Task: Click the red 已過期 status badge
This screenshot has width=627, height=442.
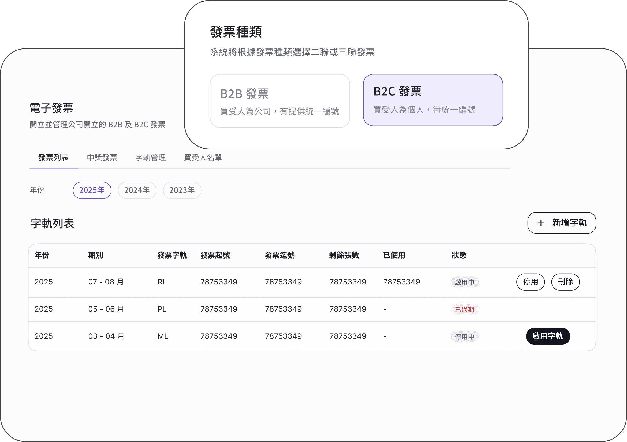Action: pos(465,309)
